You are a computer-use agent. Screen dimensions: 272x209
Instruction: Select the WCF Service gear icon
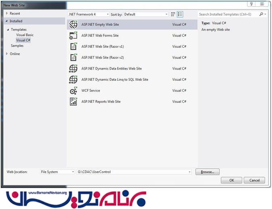(x=73, y=91)
